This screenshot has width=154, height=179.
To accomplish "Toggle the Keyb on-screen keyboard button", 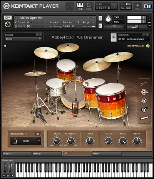I will pos(80,6).
